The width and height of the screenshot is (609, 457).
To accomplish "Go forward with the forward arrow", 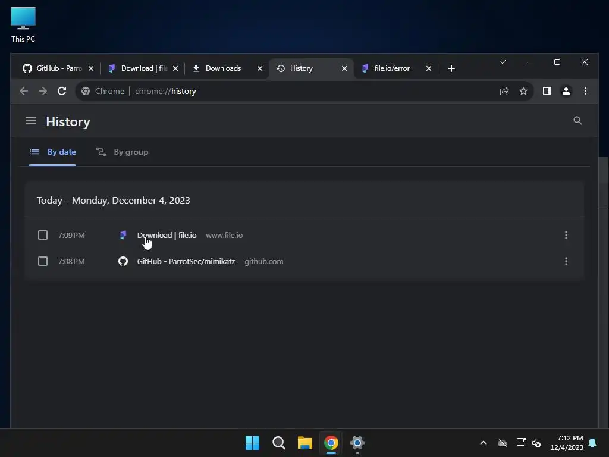I will (x=43, y=91).
